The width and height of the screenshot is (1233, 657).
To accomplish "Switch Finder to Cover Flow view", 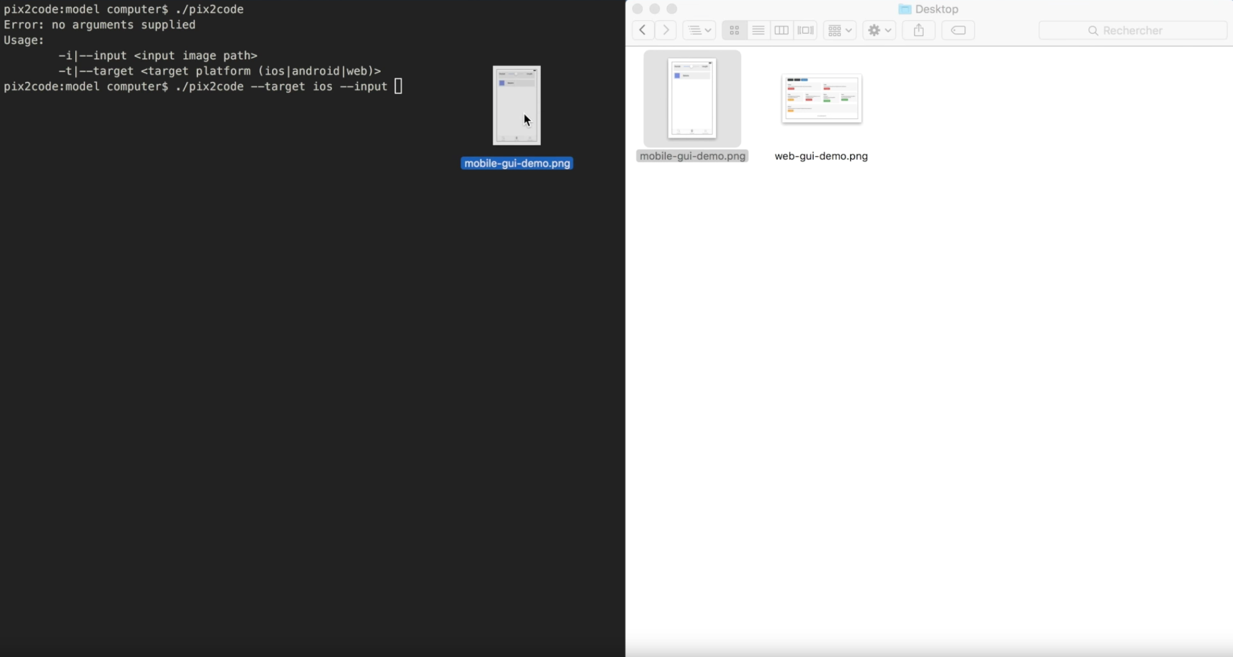I will (806, 30).
